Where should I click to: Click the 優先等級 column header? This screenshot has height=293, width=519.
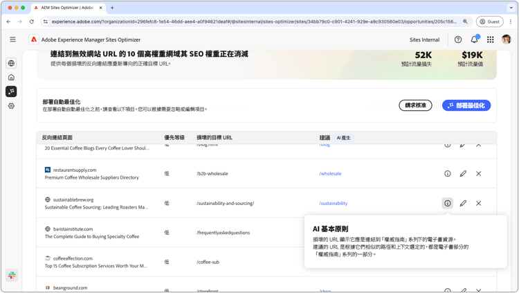point(174,138)
